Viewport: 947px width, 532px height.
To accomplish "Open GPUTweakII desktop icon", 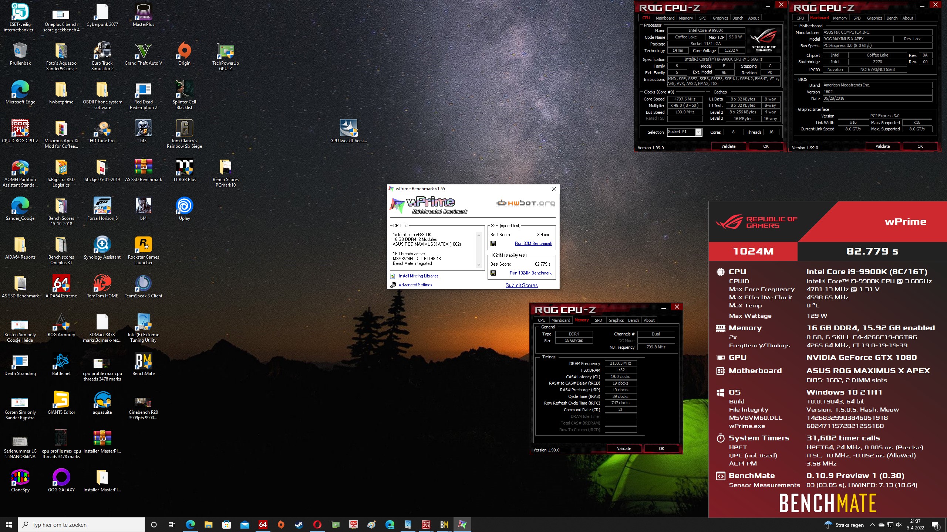I will coord(348,132).
